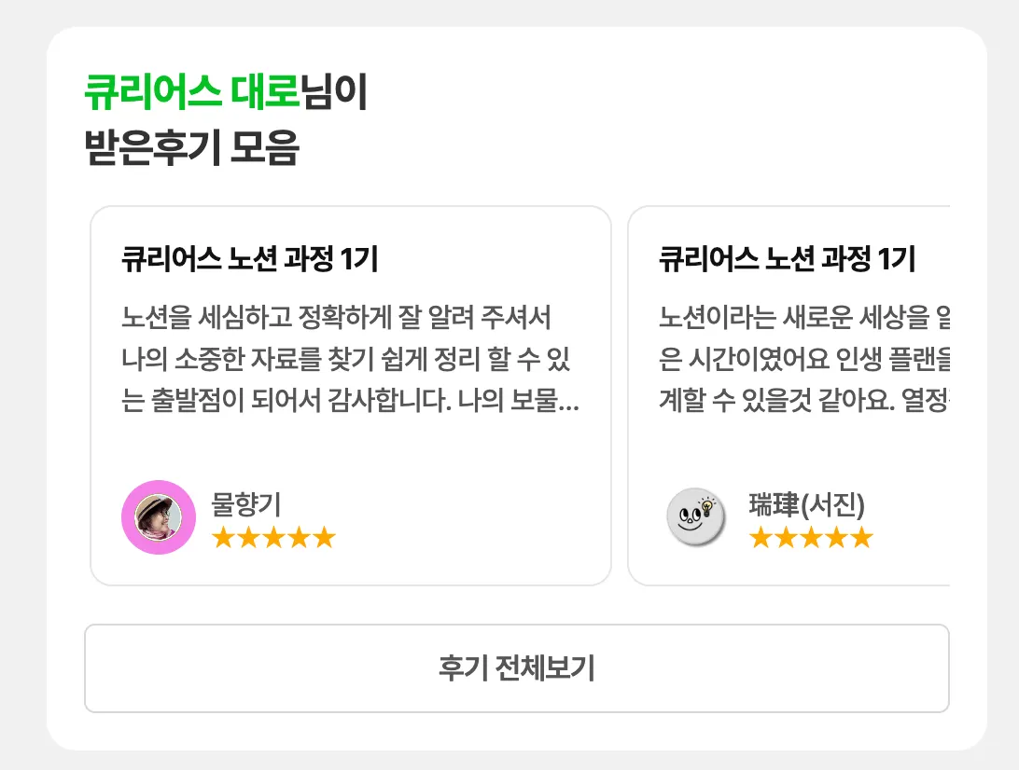
Task: Open the review starting with 노션을 세심하고
Action: tap(350, 359)
